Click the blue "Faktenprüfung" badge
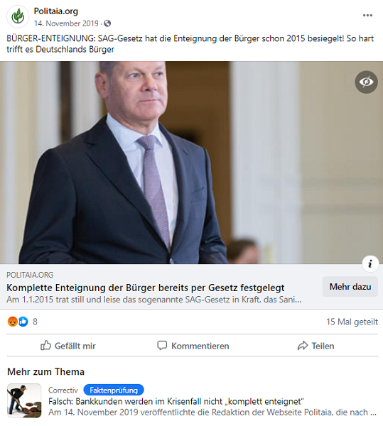The width and height of the screenshot is (383, 426). click(114, 390)
